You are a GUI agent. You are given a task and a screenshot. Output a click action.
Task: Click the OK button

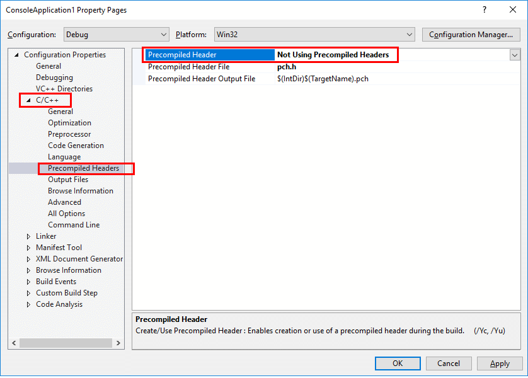click(x=398, y=363)
